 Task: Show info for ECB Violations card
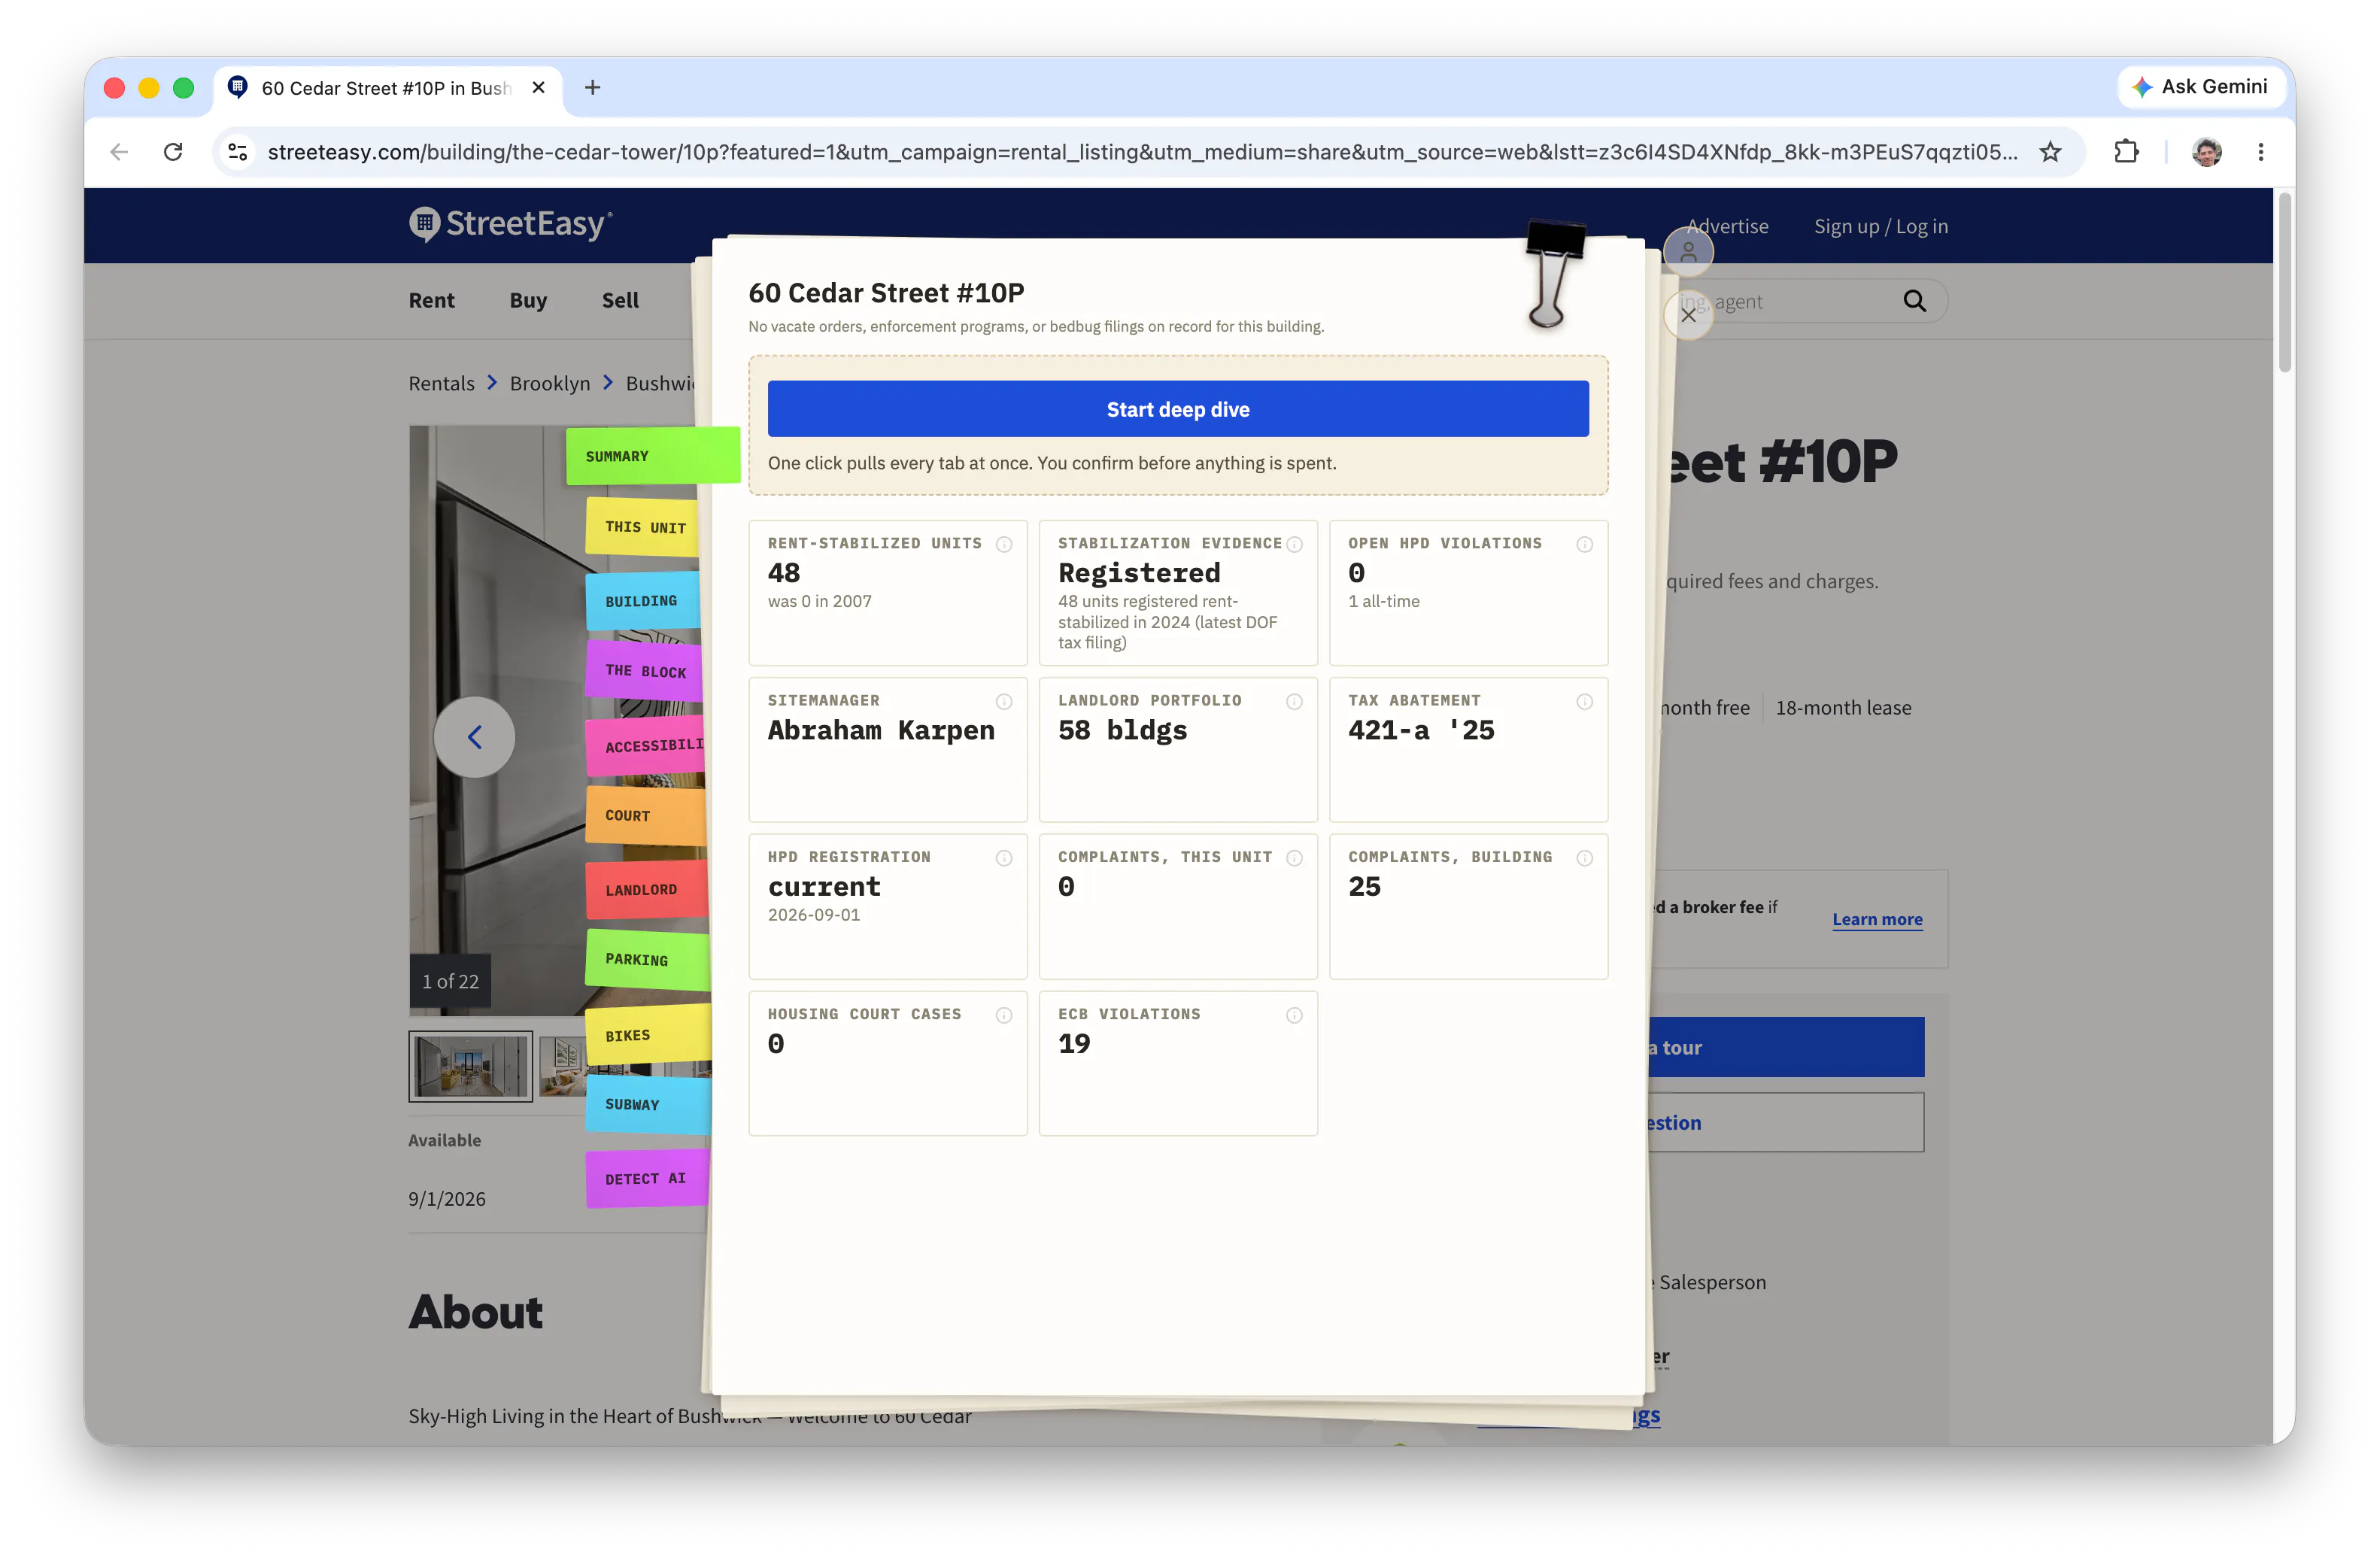(1294, 1015)
